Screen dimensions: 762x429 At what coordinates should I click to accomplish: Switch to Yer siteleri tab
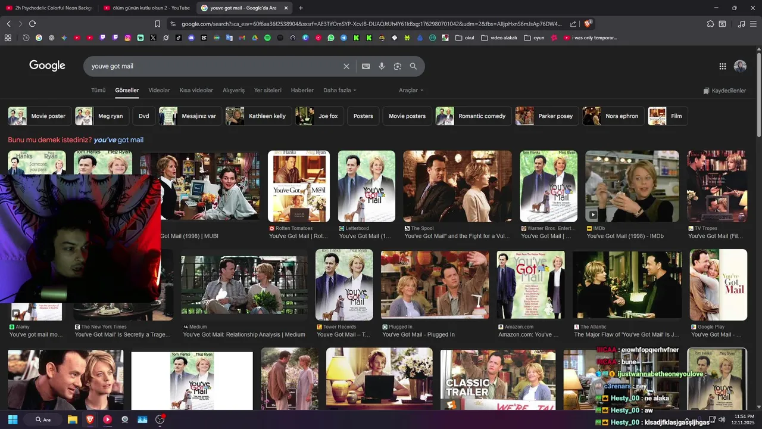268,91
